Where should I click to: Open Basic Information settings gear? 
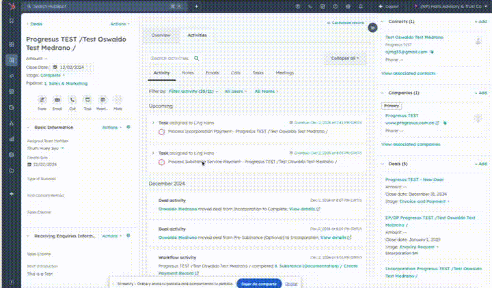coord(128,127)
